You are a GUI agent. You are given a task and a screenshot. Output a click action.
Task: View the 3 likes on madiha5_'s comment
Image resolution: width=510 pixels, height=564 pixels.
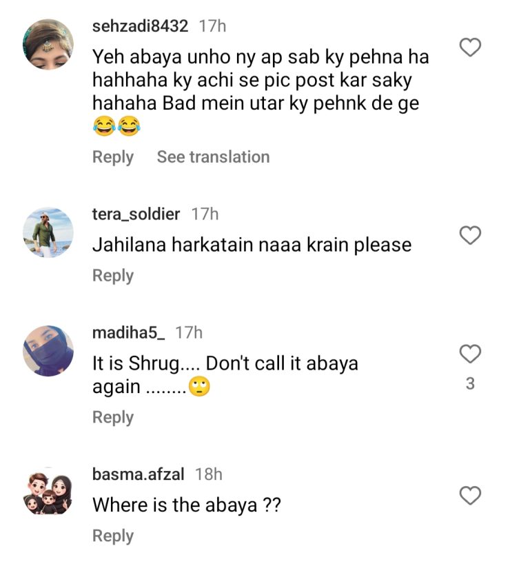pos(470,384)
